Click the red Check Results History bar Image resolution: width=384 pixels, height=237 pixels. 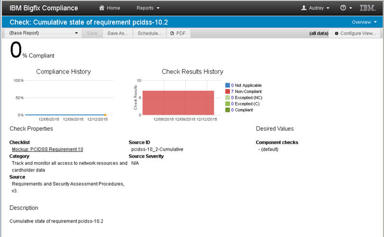tap(178, 103)
